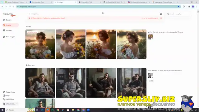Viewport: 199px width, 112px height.
Task: Bookmark this page with star icon
Action: pos(178,7)
